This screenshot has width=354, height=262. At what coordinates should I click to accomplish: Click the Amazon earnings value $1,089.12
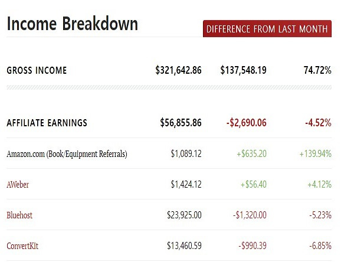click(186, 153)
